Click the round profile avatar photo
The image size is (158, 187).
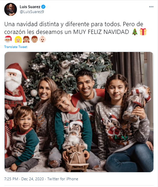(11, 9)
